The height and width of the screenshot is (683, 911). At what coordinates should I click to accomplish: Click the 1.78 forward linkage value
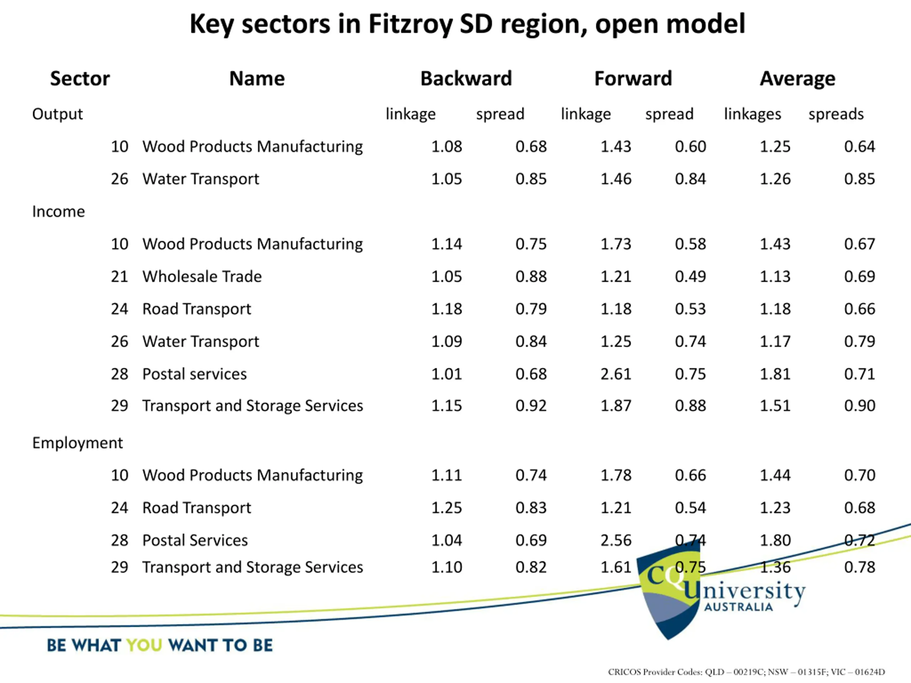tap(616, 476)
